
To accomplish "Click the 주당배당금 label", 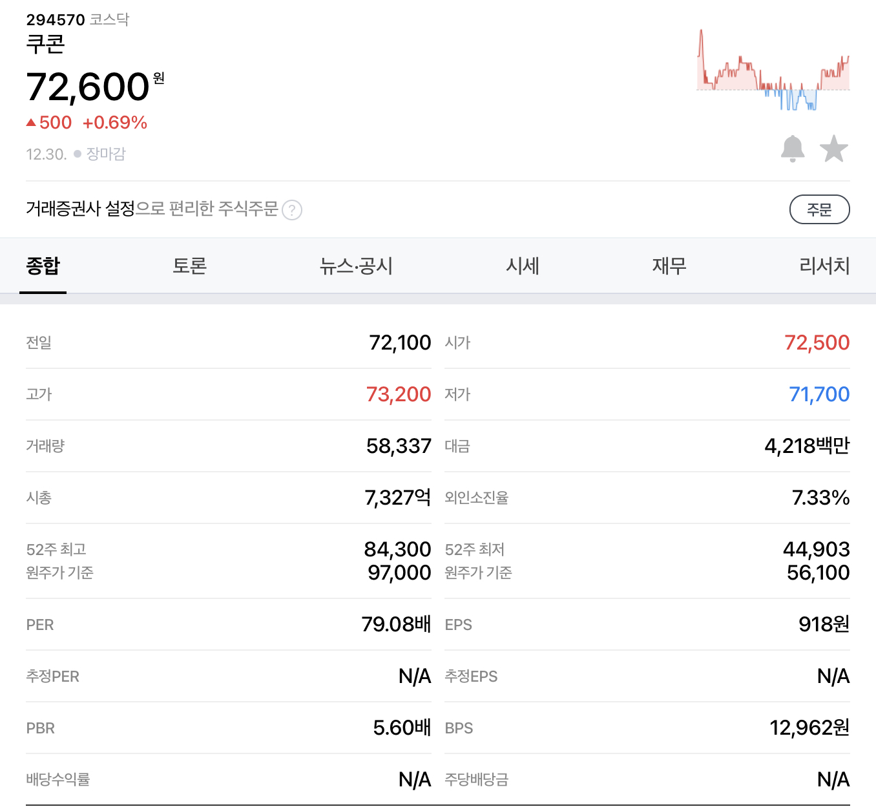I will 477,779.
